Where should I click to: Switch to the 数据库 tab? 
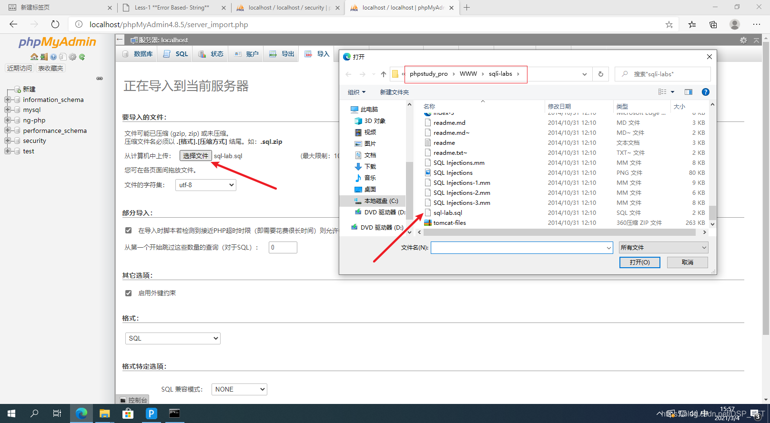point(137,54)
